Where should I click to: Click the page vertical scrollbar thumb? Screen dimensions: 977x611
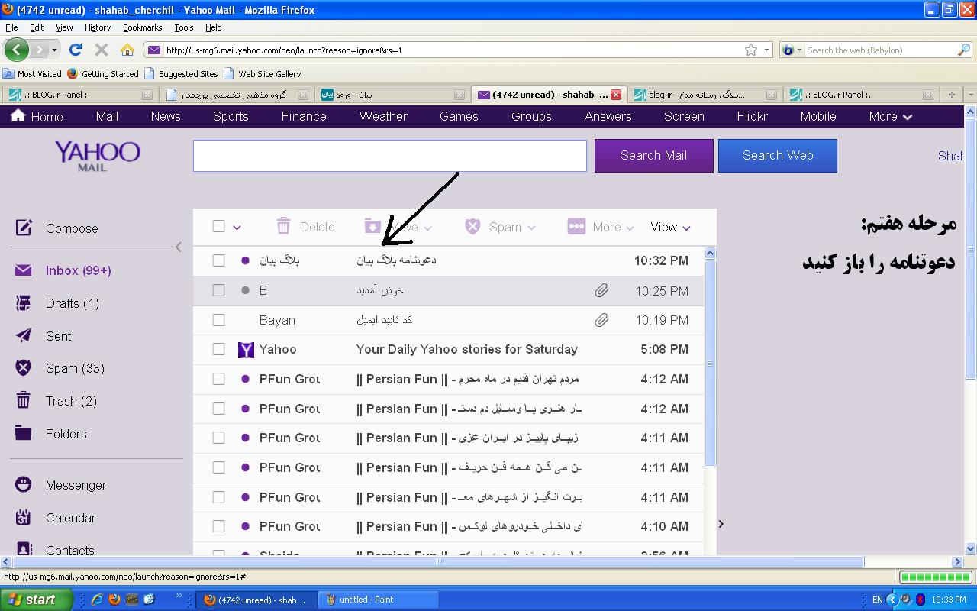pyautogui.click(x=971, y=248)
